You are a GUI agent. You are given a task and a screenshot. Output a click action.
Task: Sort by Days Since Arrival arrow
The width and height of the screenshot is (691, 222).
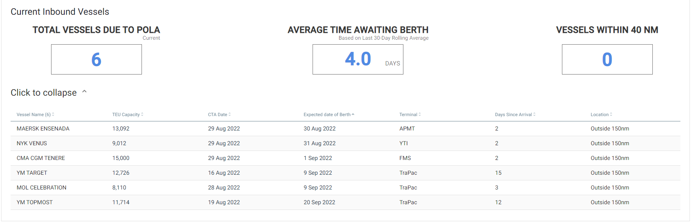tap(534, 115)
